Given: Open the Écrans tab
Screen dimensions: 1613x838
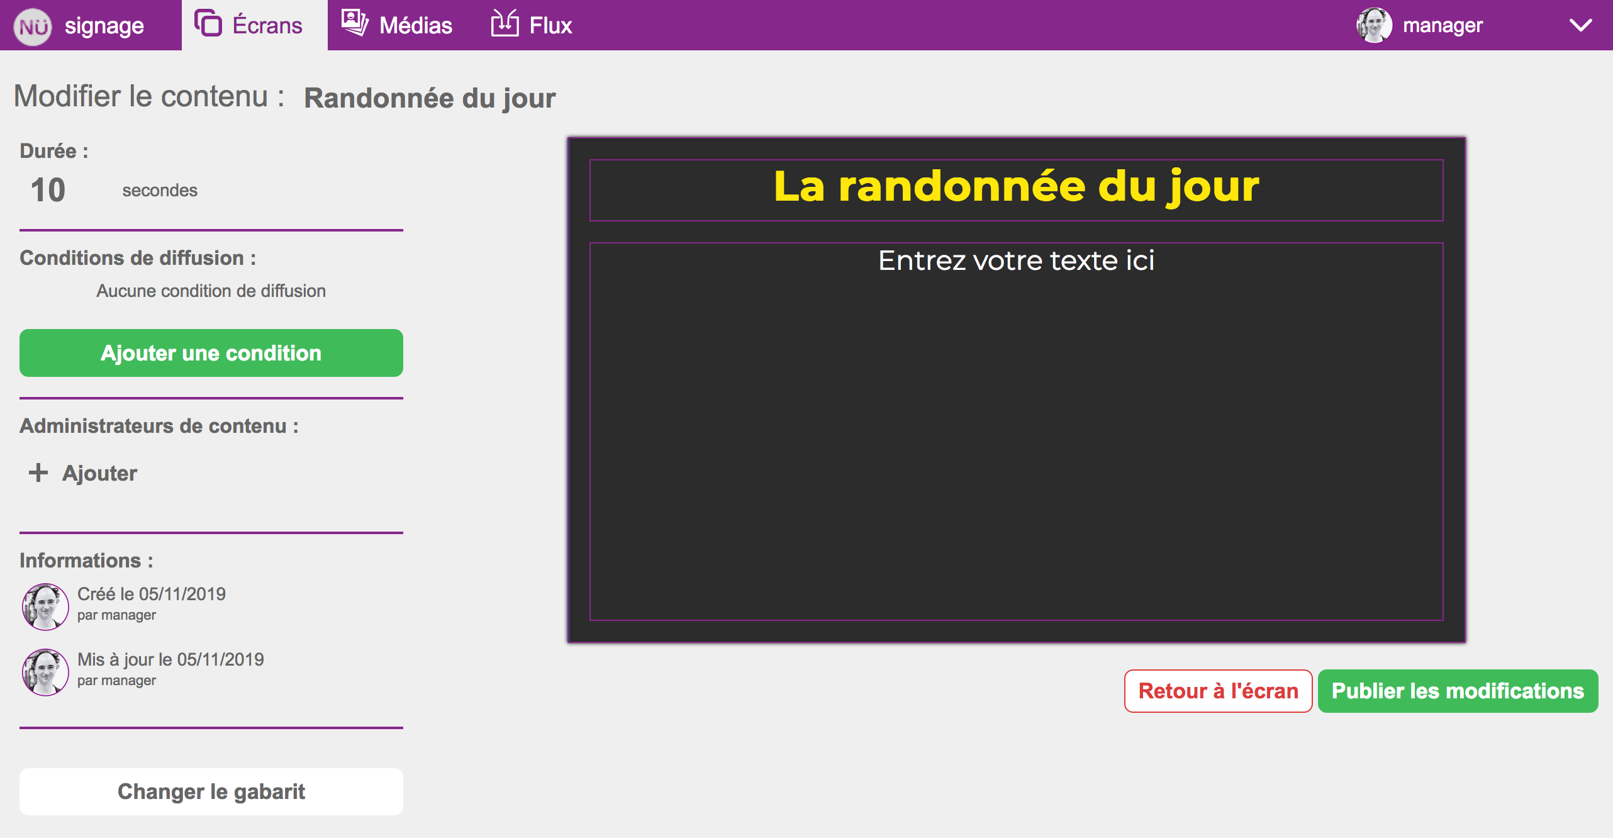Looking at the screenshot, I should [255, 25].
